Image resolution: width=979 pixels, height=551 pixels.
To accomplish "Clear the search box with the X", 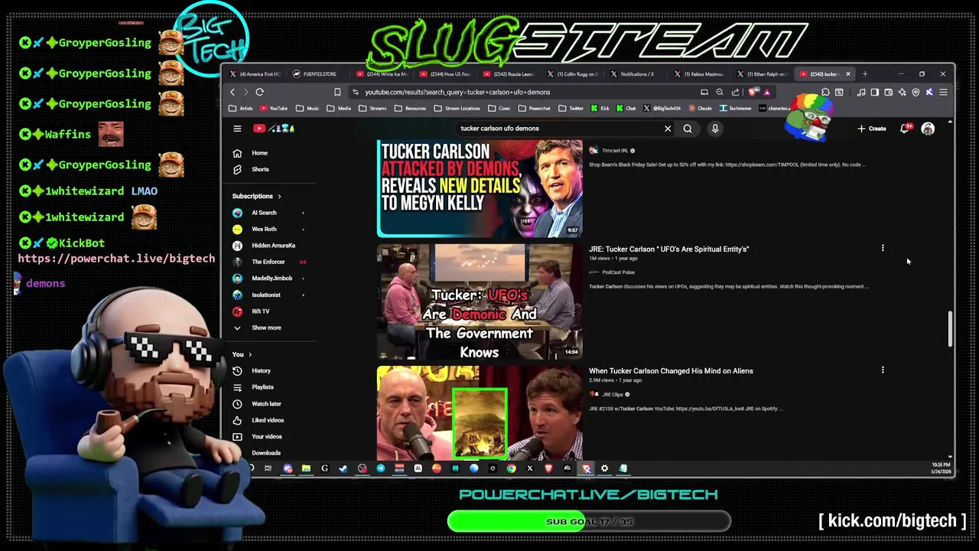I will coord(668,129).
